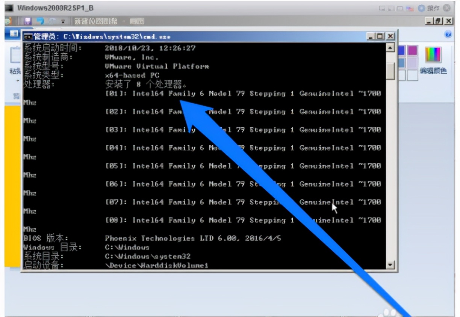Click the blue Undo arrow icon

(40, 21)
